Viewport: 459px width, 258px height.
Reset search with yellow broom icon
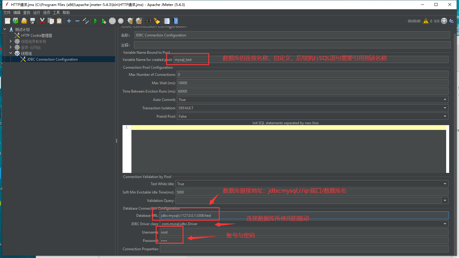157,21
